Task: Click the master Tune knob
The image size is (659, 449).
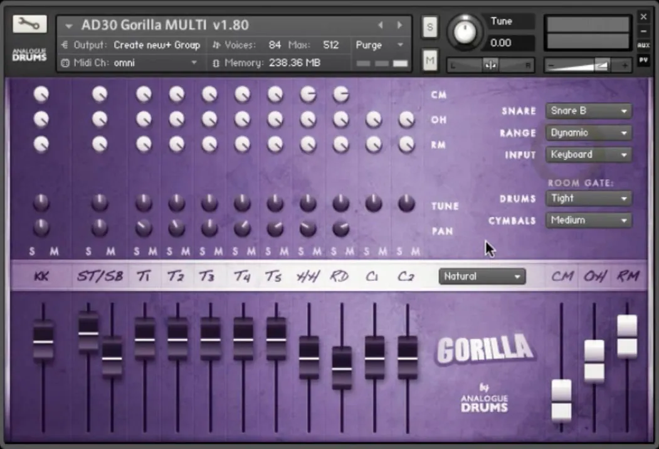Action: click(465, 32)
